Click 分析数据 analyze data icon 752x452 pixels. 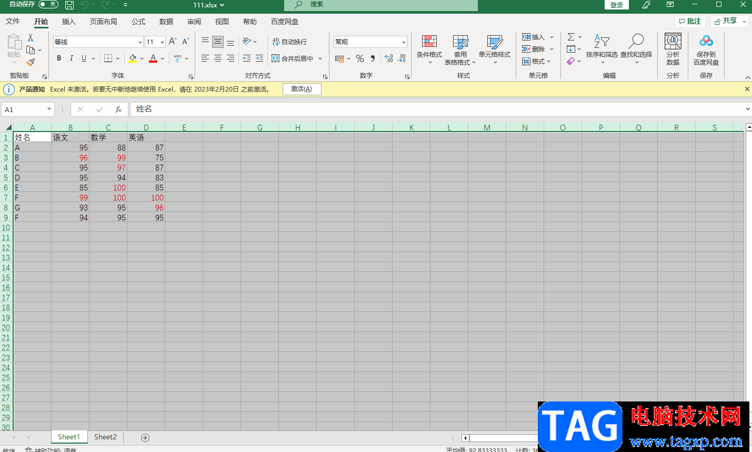pyautogui.click(x=673, y=49)
